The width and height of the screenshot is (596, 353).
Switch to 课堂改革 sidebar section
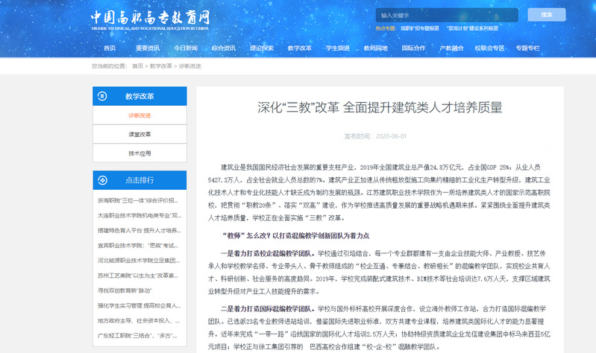coord(139,134)
